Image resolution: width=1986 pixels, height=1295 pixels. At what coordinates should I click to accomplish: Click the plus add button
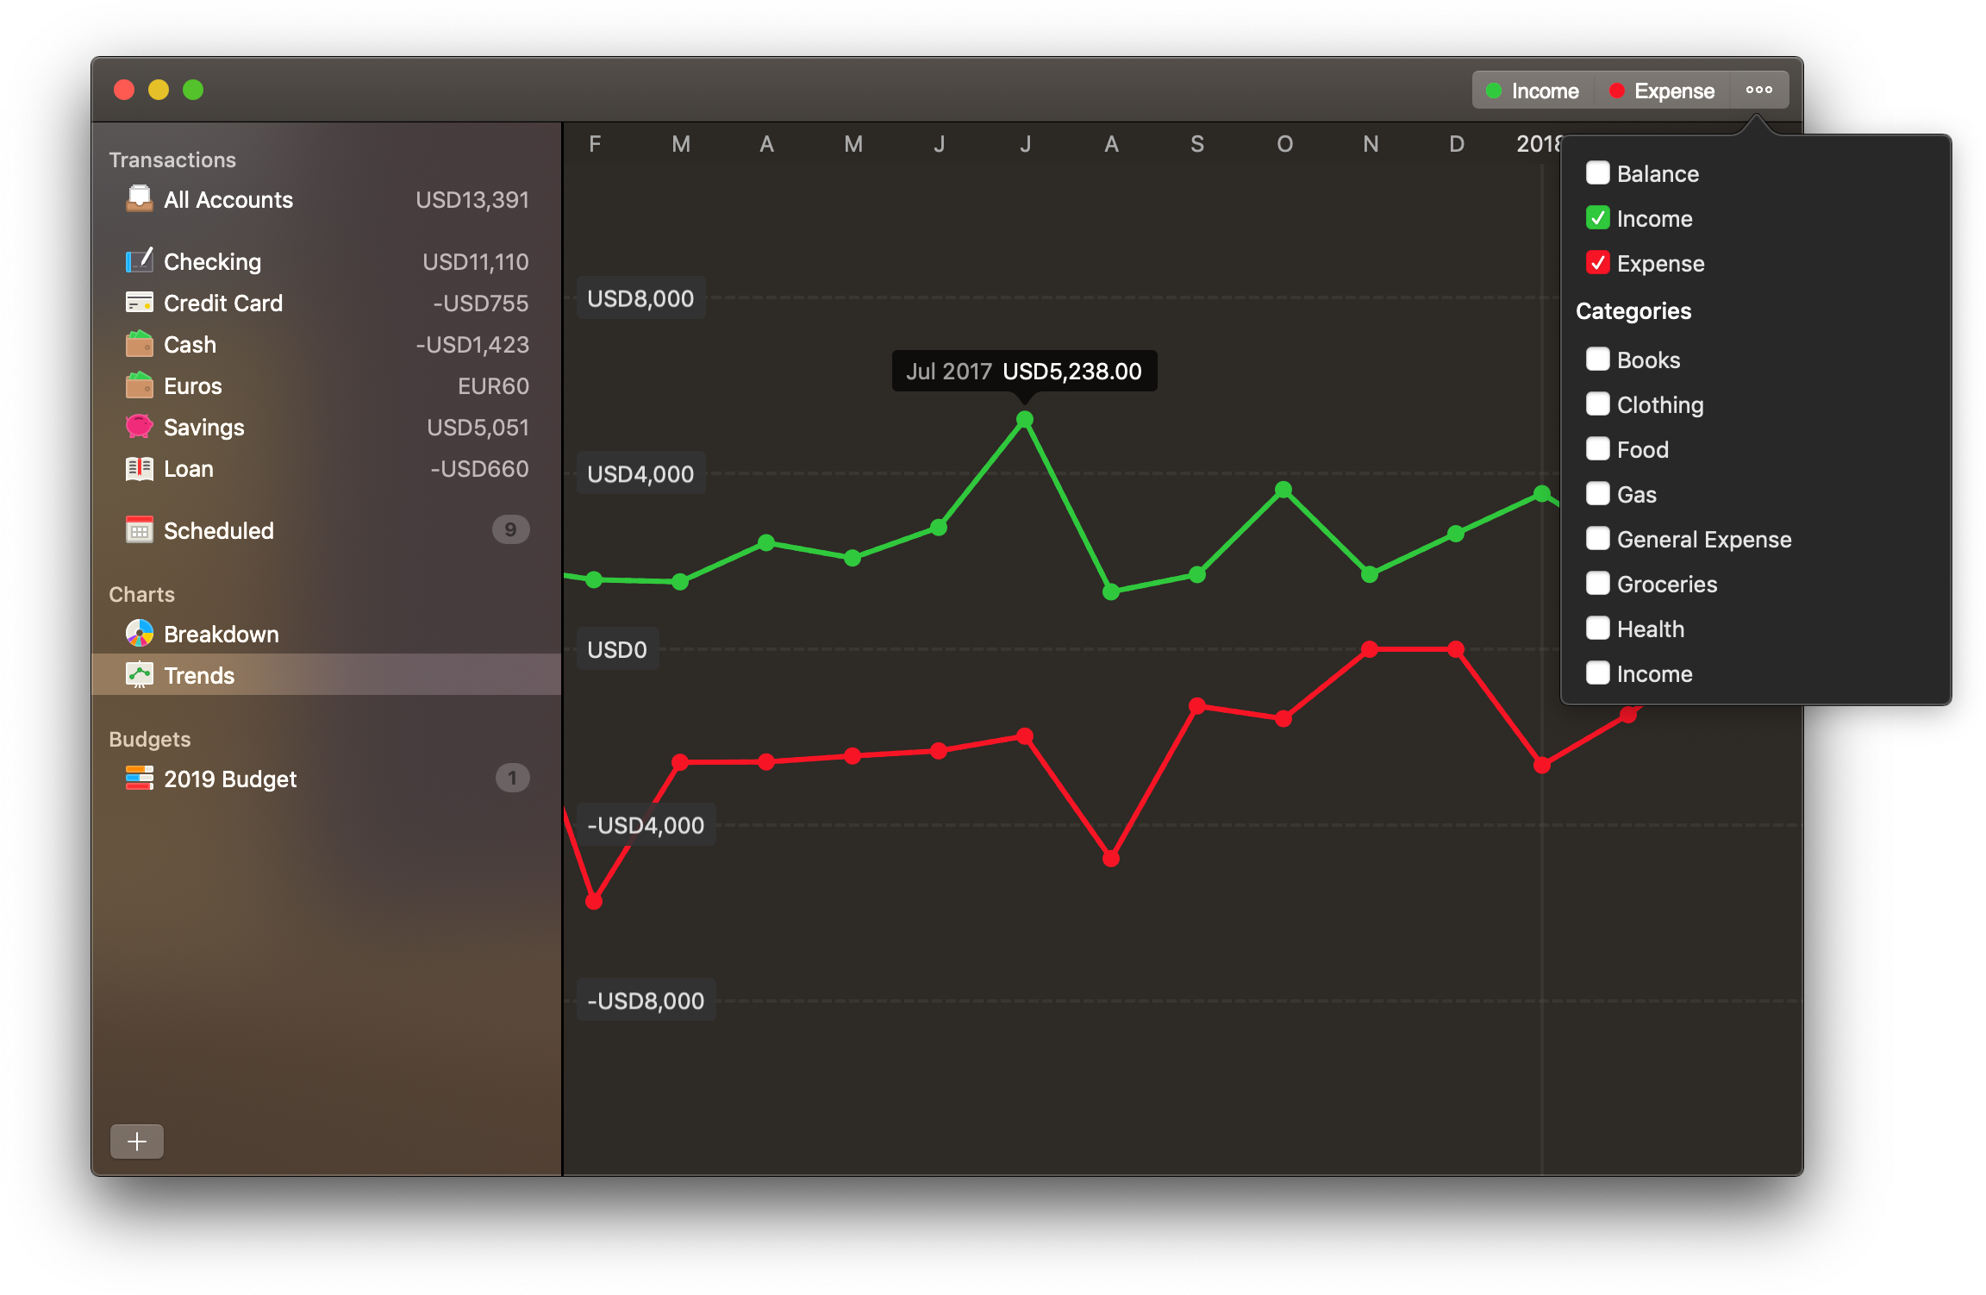[x=137, y=1142]
